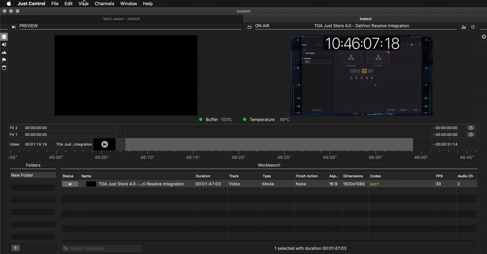Click the calendar icon beside ON AIR
Image resolution: width=487 pixels, height=254 pixels.
pyautogui.click(x=250, y=27)
